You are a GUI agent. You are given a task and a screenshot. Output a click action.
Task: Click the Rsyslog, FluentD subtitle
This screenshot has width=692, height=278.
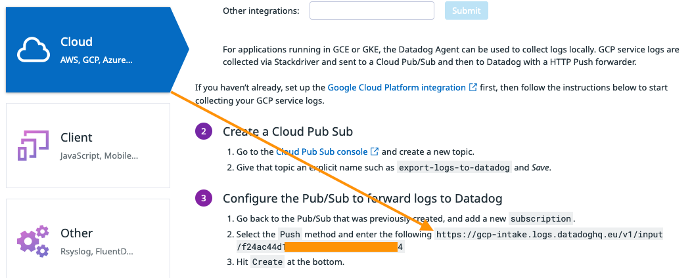[97, 252]
